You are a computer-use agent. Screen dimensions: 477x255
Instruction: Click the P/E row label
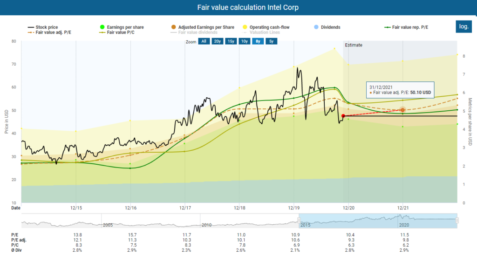click(14, 235)
